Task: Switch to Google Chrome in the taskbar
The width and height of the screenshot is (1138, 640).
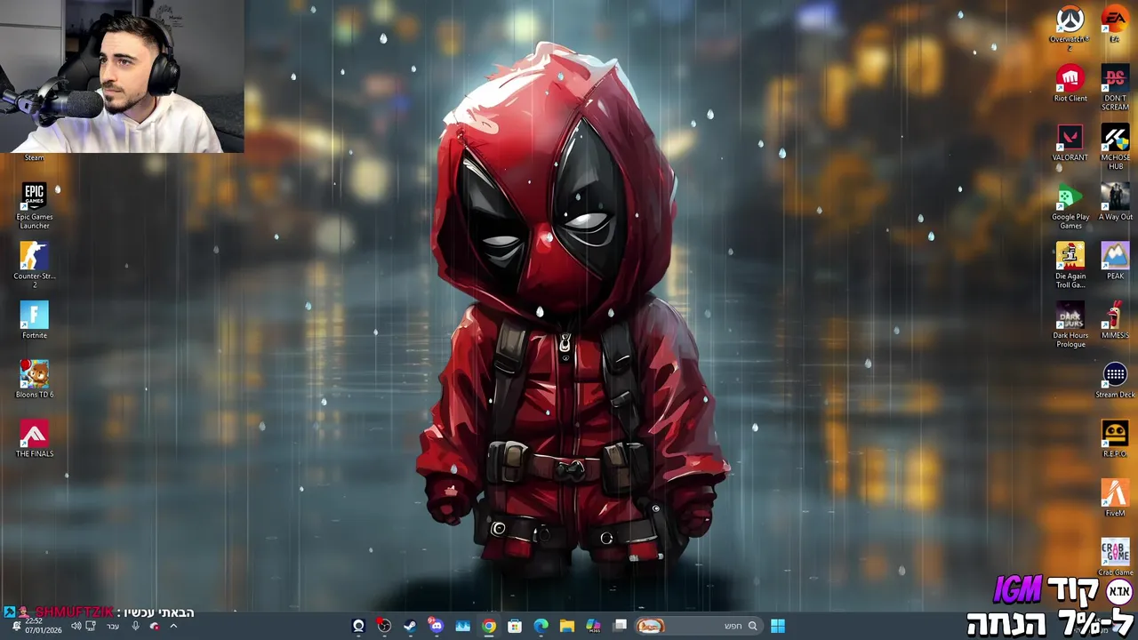Action: point(489,626)
